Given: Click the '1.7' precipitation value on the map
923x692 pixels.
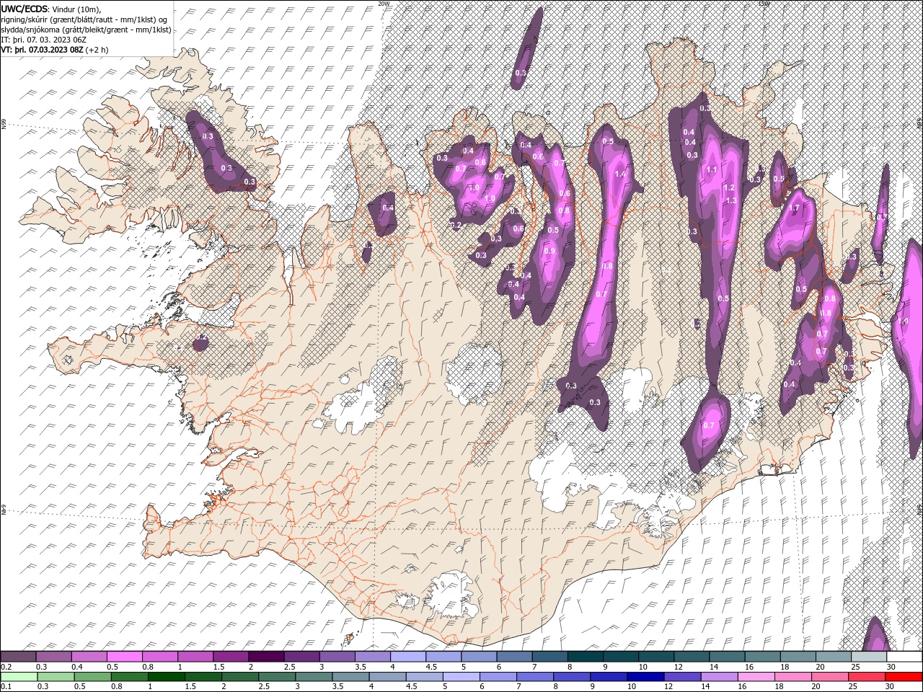Looking at the screenshot, I should pos(794,208).
